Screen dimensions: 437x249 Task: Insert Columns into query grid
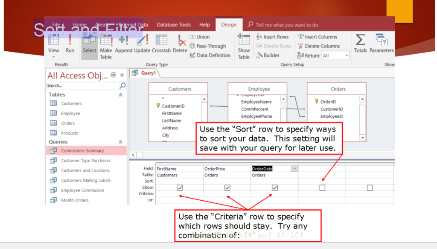pyautogui.click(x=317, y=37)
